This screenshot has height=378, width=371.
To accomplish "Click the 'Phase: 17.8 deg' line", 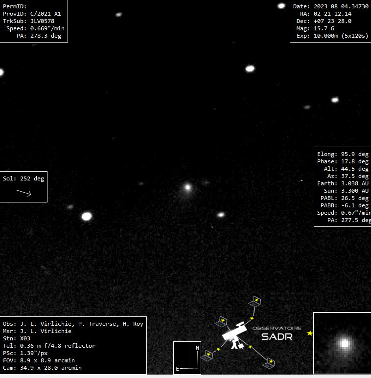I will (343, 161).
